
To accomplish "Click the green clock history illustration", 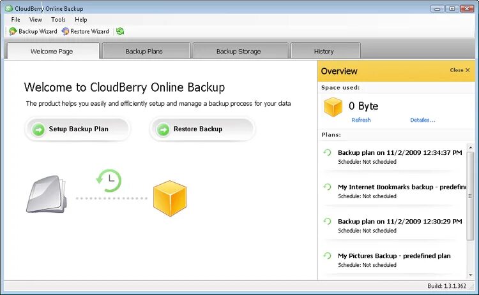I will point(109,181).
